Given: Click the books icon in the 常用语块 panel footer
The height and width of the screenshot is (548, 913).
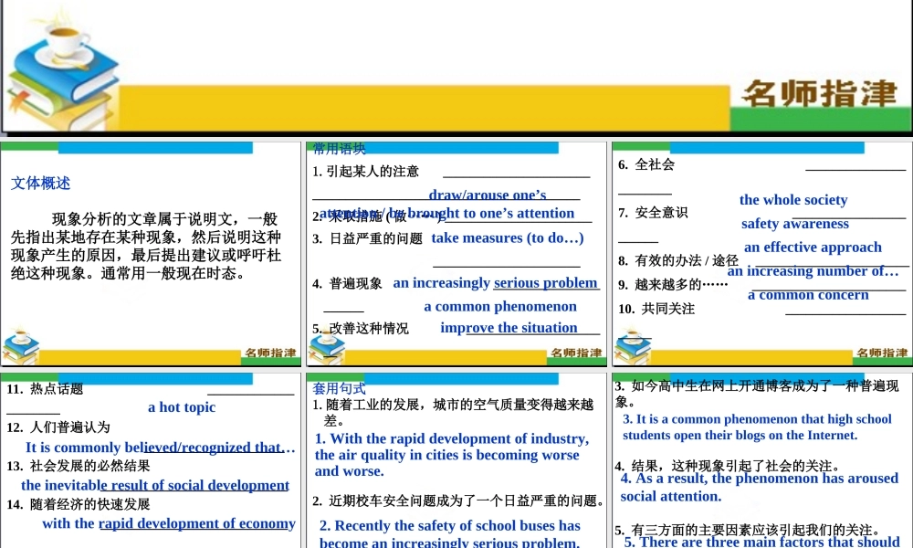Looking at the screenshot, I should (326, 345).
